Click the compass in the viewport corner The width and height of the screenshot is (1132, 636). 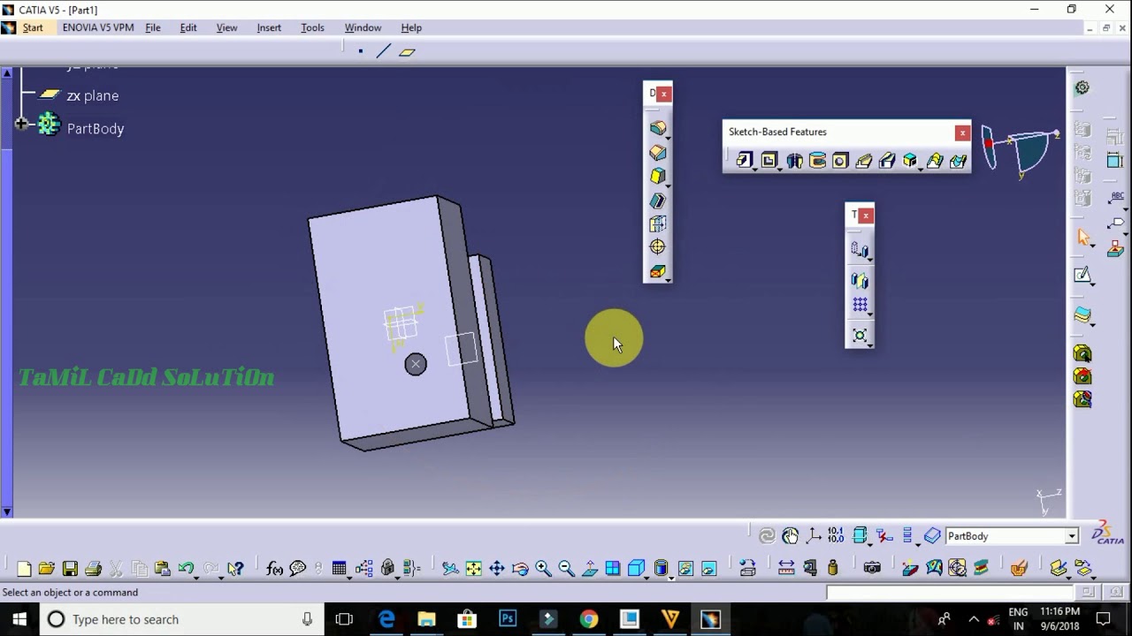coord(1020,150)
